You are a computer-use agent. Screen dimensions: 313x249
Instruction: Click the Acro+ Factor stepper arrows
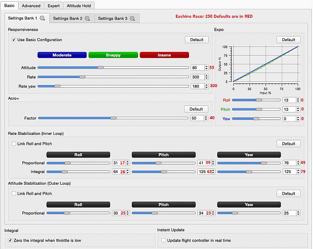(206, 118)
